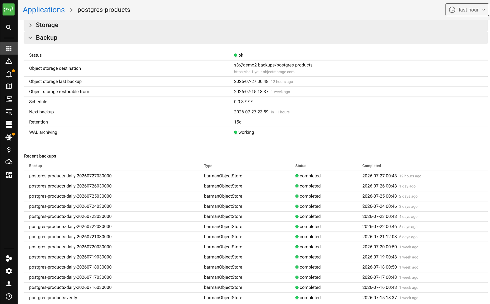Open the last hour time range dropdown
490x304 pixels.
tap(467, 10)
